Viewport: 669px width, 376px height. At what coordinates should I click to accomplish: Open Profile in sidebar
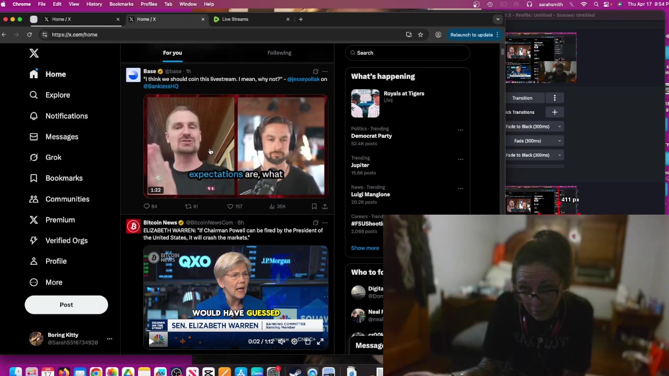pos(48,261)
